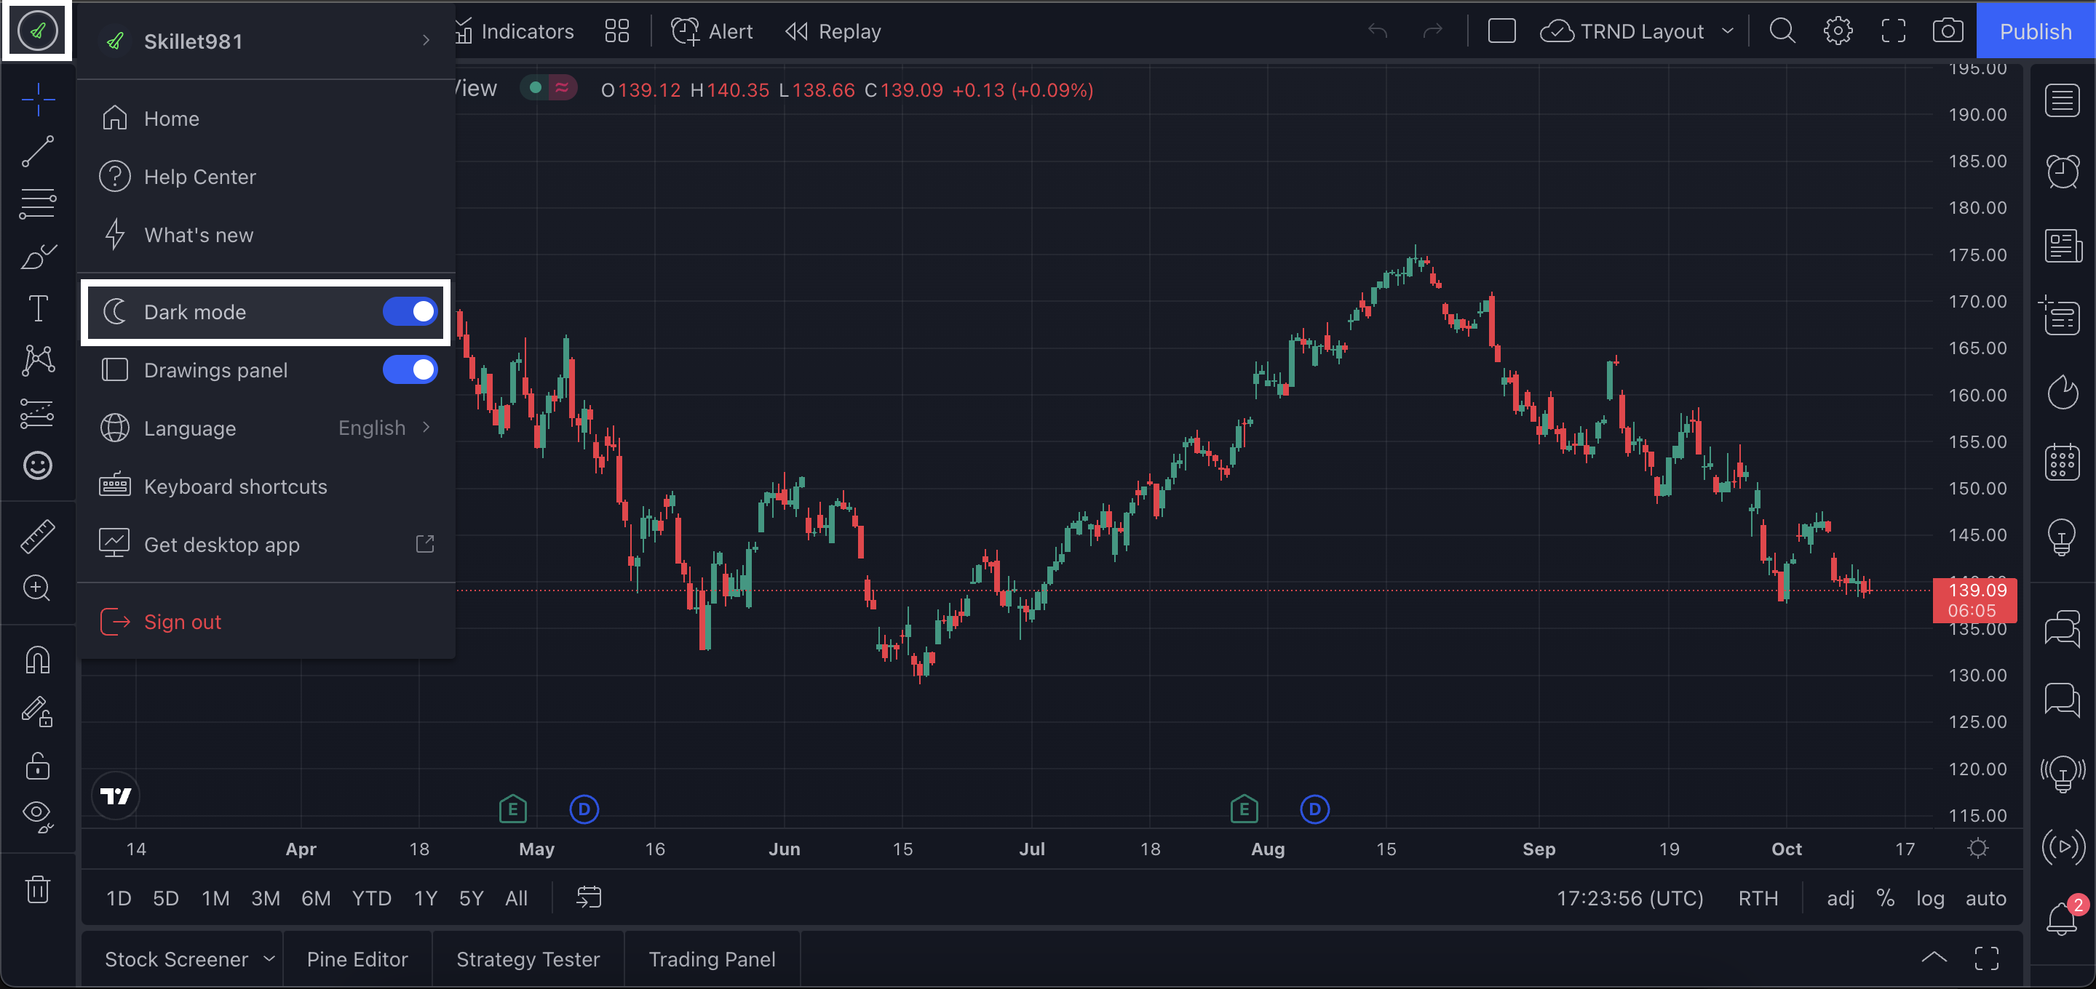Open notifications bell with badge
Screen dimensions: 2096x989
tap(2062, 918)
